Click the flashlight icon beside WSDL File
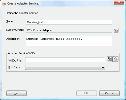Screen dimensions: 126x100 116,59
